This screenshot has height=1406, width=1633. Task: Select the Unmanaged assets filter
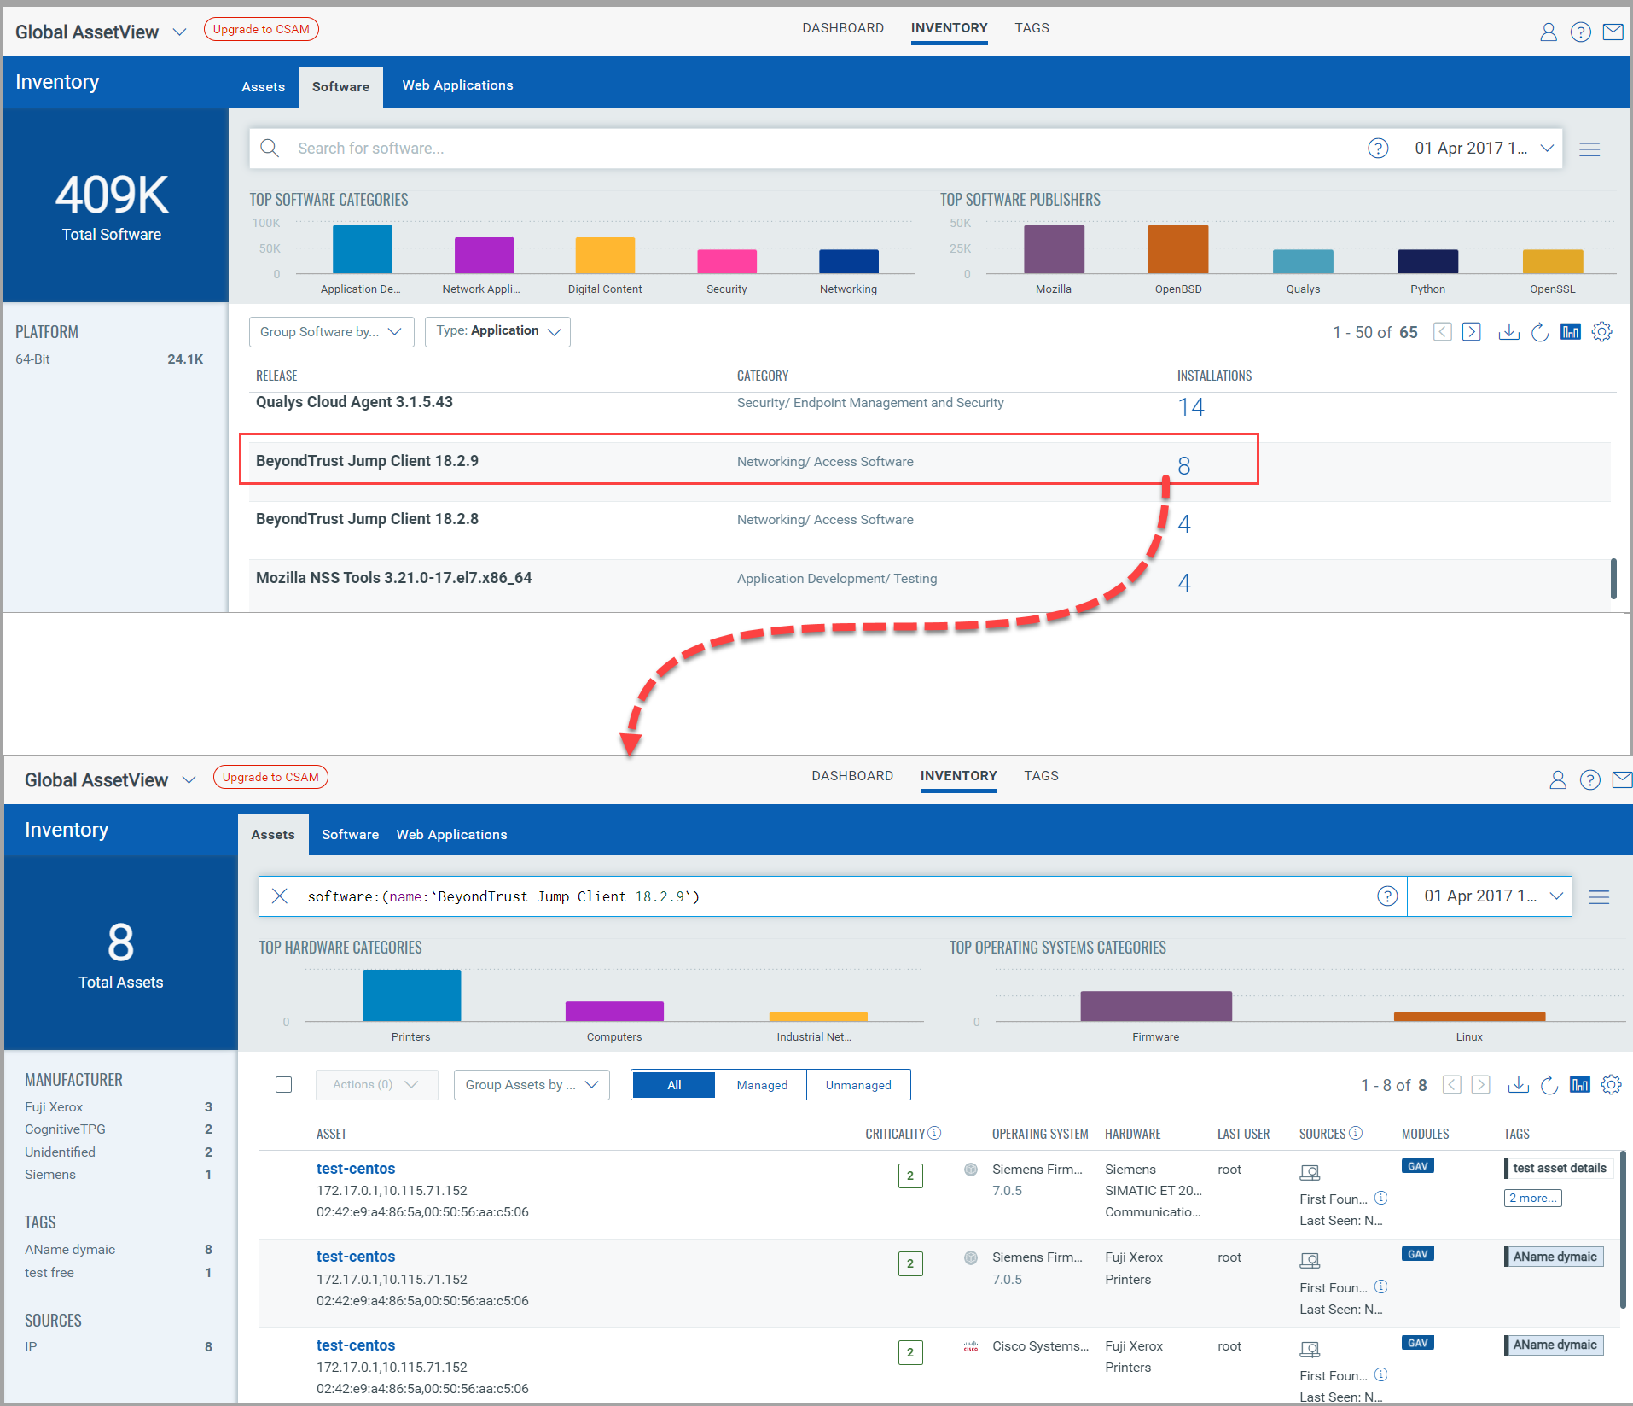click(x=858, y=1085)
